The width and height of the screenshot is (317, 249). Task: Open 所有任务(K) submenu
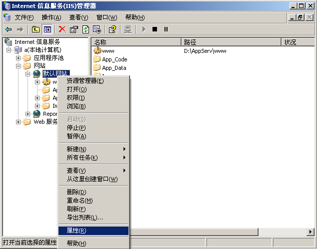pos(93,158)
